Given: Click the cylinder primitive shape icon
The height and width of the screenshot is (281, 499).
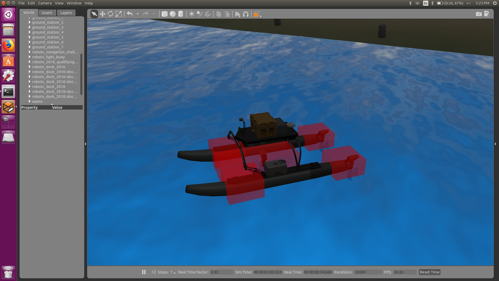Looking at the screenshot, I should click(x=181, y=14).
